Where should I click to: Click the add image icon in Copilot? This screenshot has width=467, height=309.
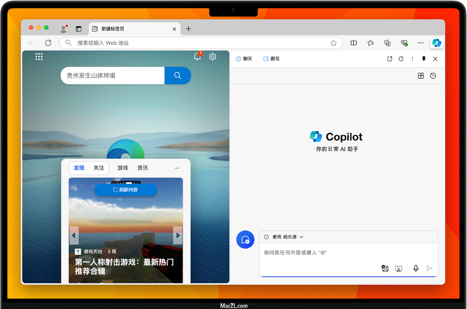pyautogui.click(x=385, y=268)
